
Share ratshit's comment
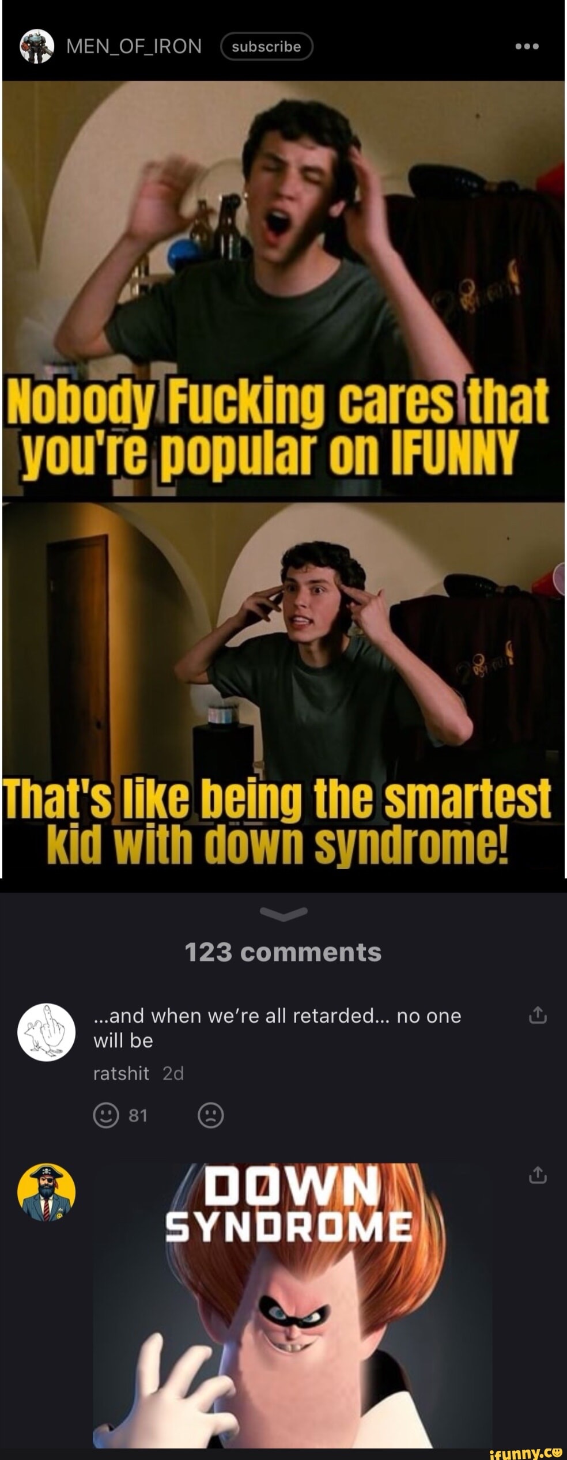537,1016
